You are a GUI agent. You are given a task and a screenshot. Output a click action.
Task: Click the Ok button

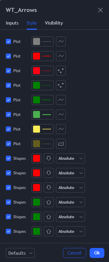click(x=97, y=253)
